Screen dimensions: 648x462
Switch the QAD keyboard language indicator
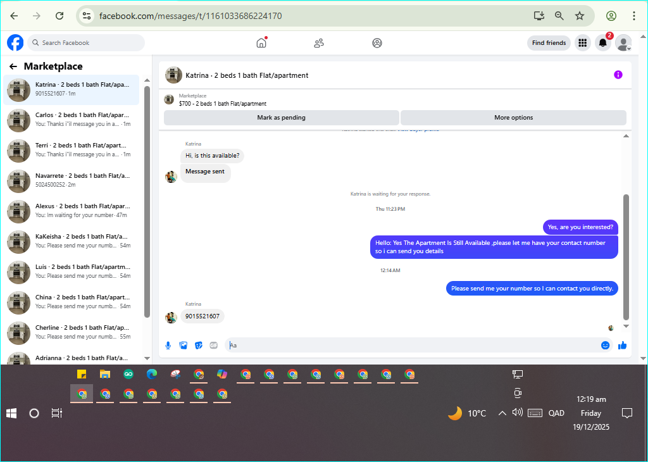(556, 413)
